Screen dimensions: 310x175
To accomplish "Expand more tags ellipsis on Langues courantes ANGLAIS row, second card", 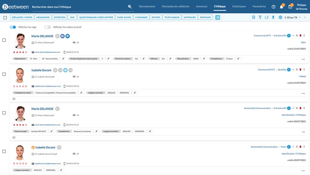I will (x=303, y=93).
